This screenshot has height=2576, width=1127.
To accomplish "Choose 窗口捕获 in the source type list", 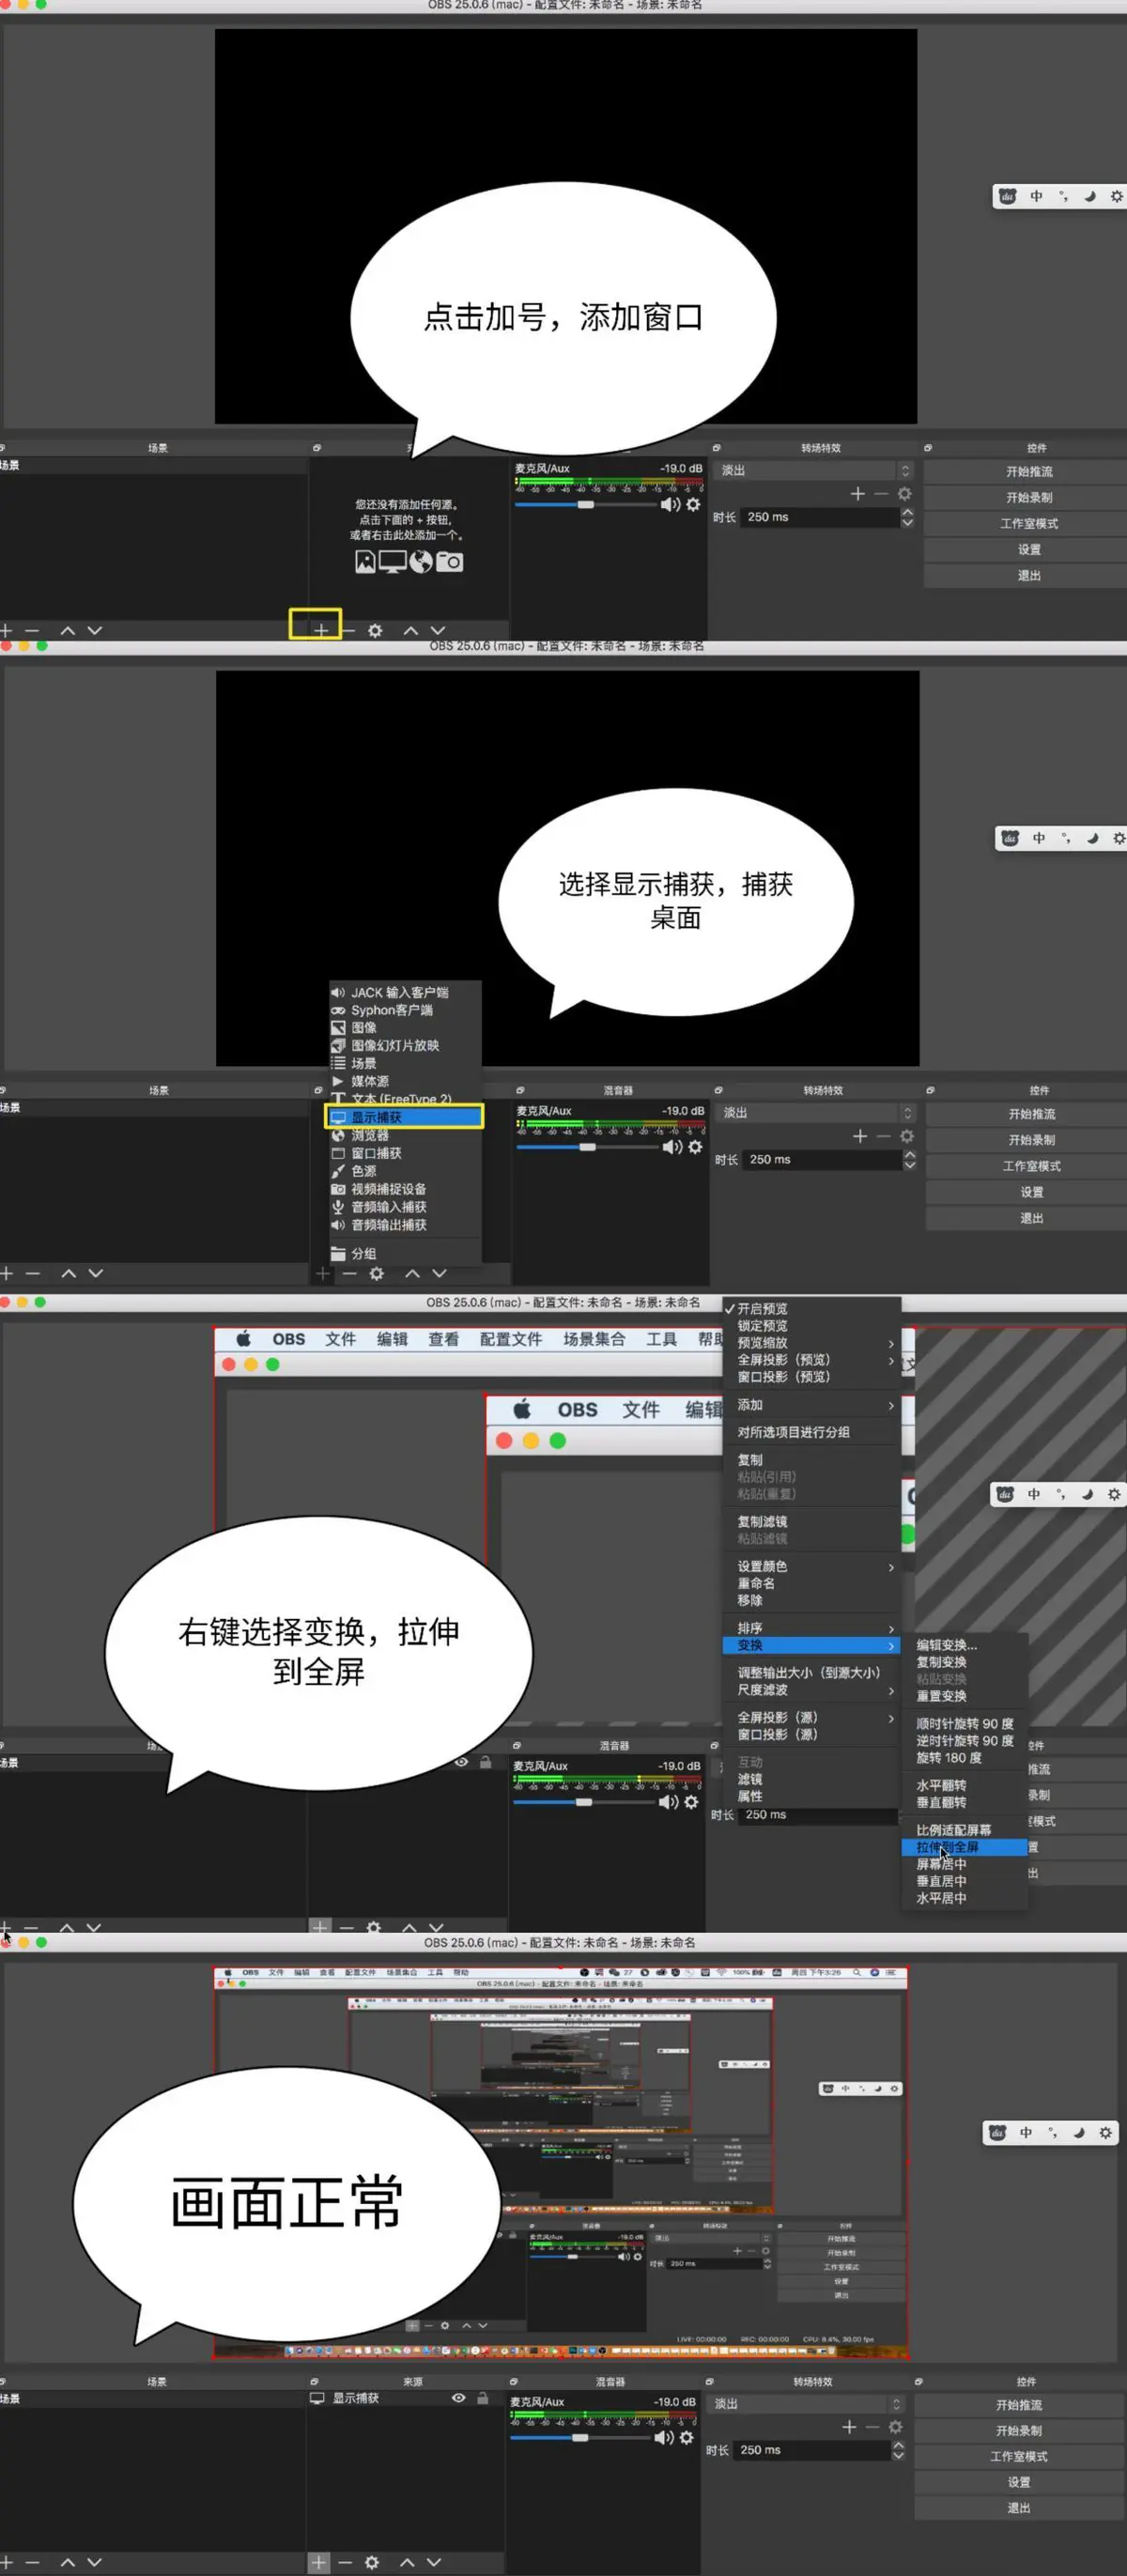I will [x=376, y=1153].
